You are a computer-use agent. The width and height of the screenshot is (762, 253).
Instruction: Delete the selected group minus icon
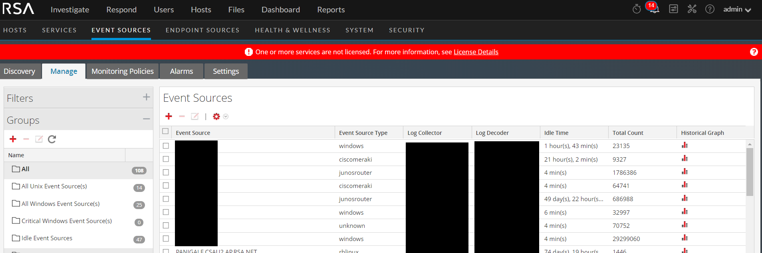click(26, 139)
